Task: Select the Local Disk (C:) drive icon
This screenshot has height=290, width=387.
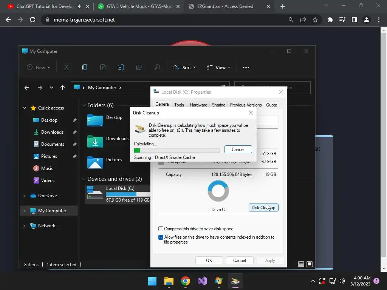Action: click(95, 192)
